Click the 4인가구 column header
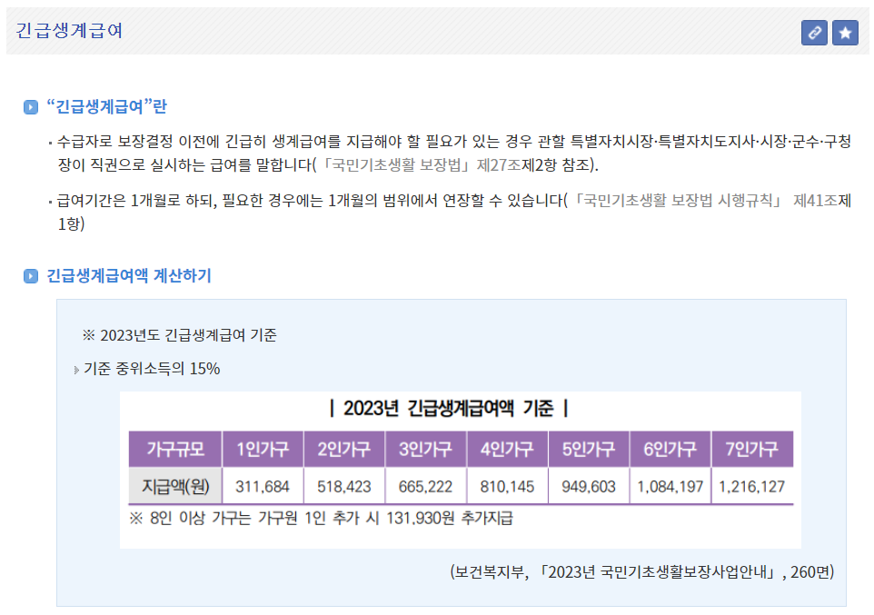The width and height of the screenshot is (874, 615). [506, 448]
